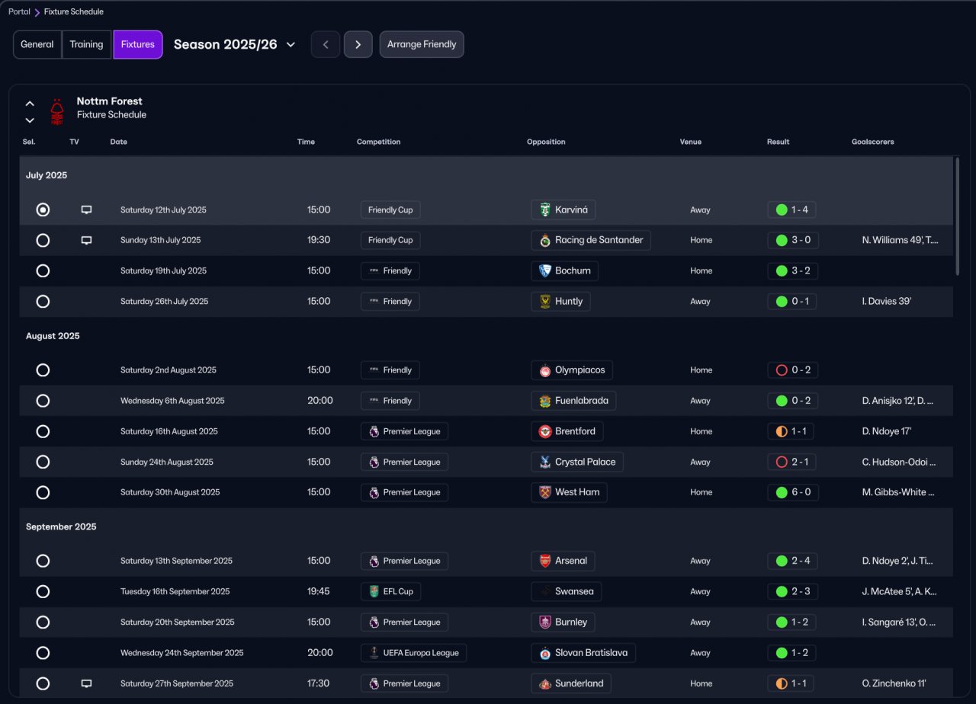Click the Karviná club badge

click(x=544, y=210)
